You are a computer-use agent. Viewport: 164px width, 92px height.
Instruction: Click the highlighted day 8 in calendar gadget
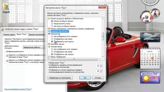[153, 58]
